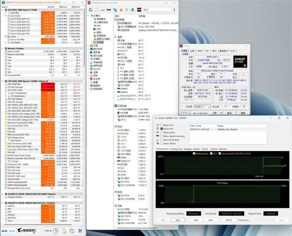Switch to the Voltages tab in stability test
292x236 pixels.
[188, 149]
